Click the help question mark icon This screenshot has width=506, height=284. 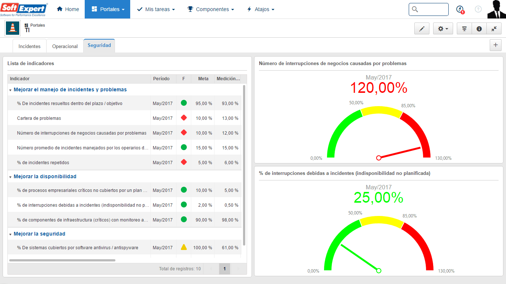478,9
